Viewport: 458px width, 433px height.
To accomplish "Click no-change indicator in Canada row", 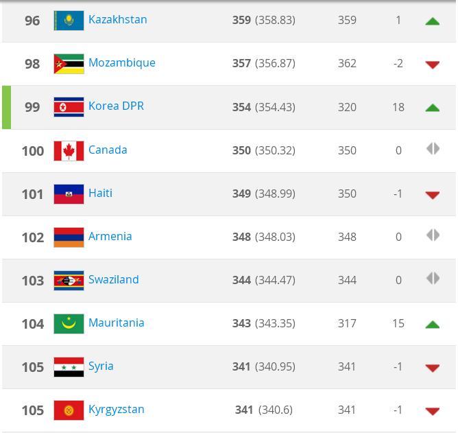I will pyautogui.click(x=433, y=149).
